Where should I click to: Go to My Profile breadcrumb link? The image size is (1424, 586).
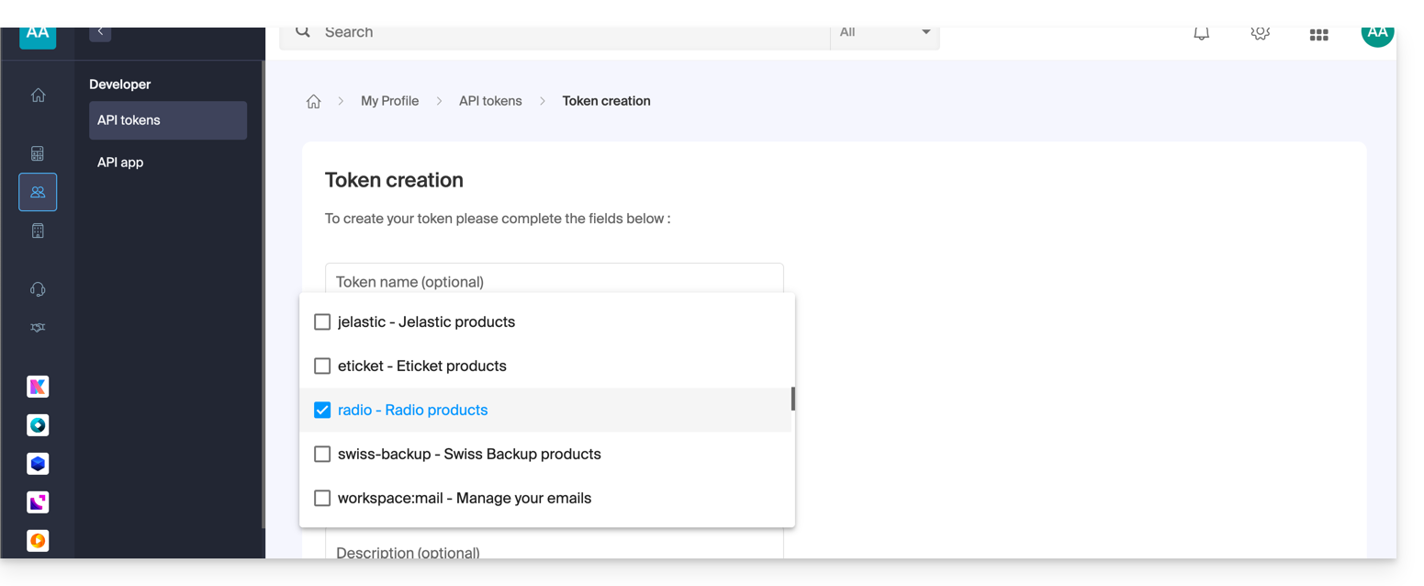point(389,101)
